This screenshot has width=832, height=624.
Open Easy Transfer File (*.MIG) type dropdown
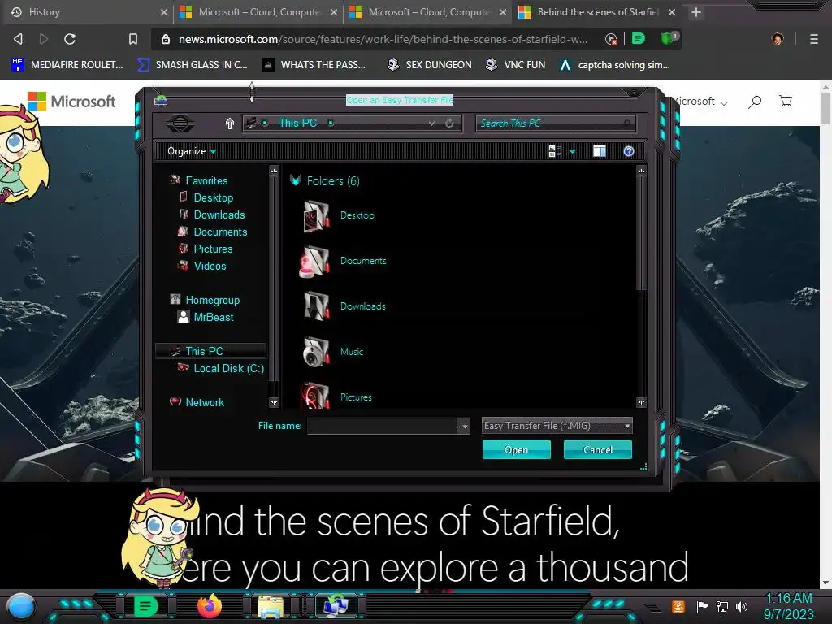[x=557, y=426]
